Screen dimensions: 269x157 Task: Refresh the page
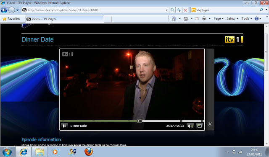179,10
